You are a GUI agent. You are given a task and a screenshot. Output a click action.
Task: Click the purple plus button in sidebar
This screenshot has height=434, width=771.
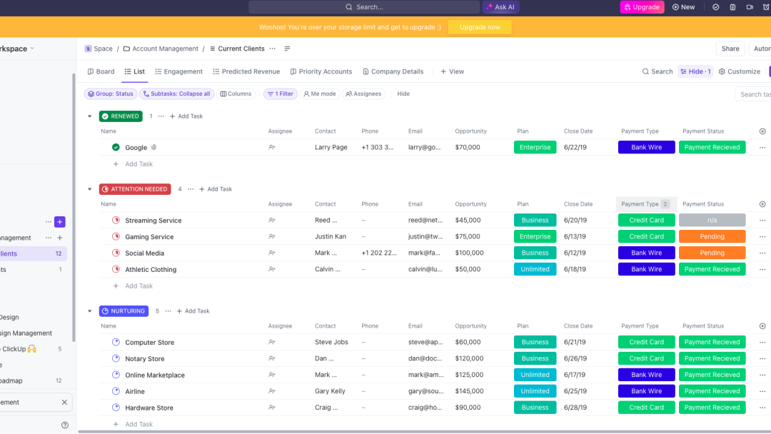60,222
